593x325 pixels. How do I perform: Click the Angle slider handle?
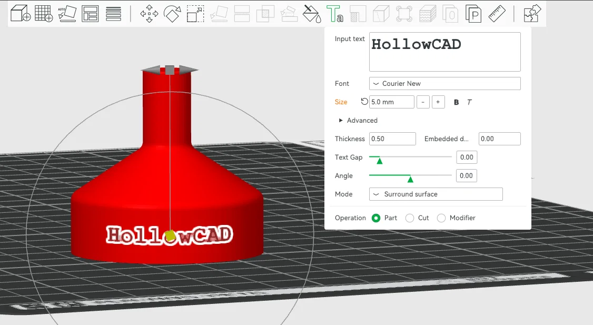click(410, 179)
